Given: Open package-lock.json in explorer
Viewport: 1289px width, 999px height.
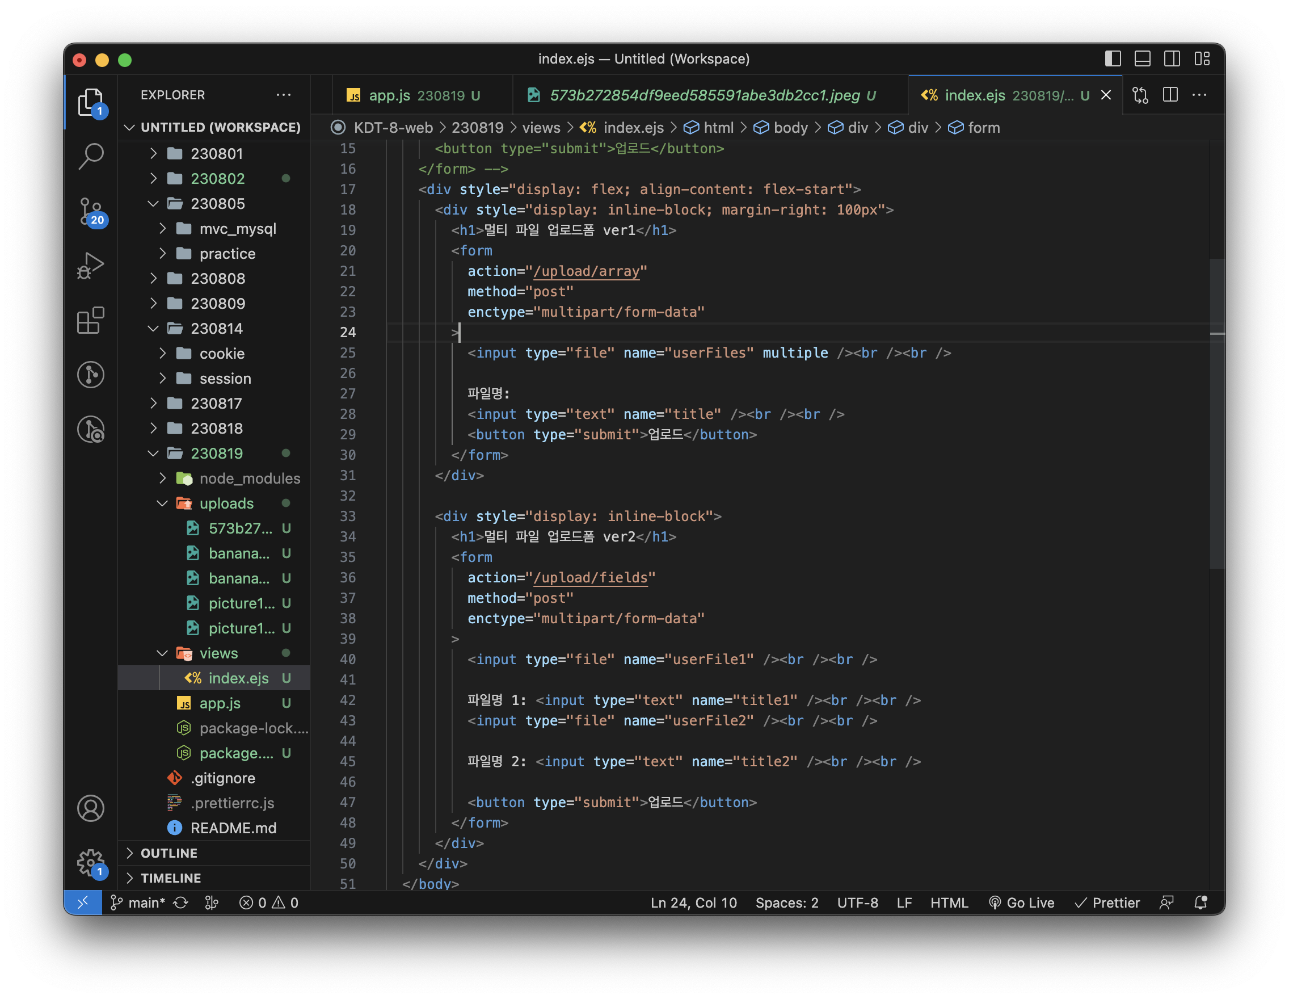Looking at the screenshot, I should pyautogui.click(x=213, y=728).
